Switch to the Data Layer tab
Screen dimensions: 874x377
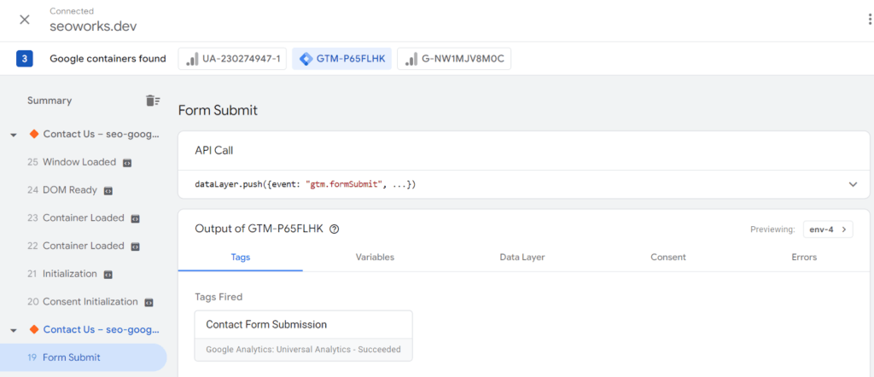coord(522,258)
